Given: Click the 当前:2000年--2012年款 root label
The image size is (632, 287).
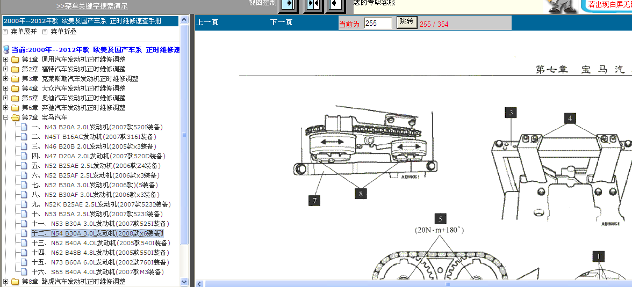Looking at the screenshot, I should pos(96,50).
